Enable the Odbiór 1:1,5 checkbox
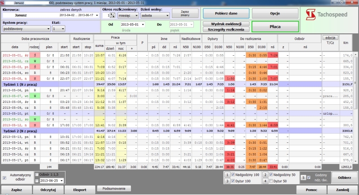 [37, 175]
